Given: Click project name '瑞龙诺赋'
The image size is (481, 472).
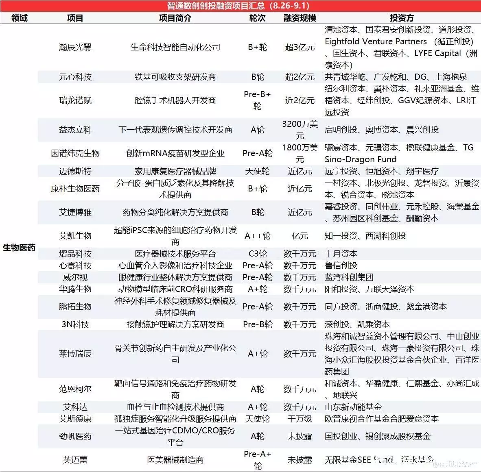Looking at the screenshot, I should [75, 100].
